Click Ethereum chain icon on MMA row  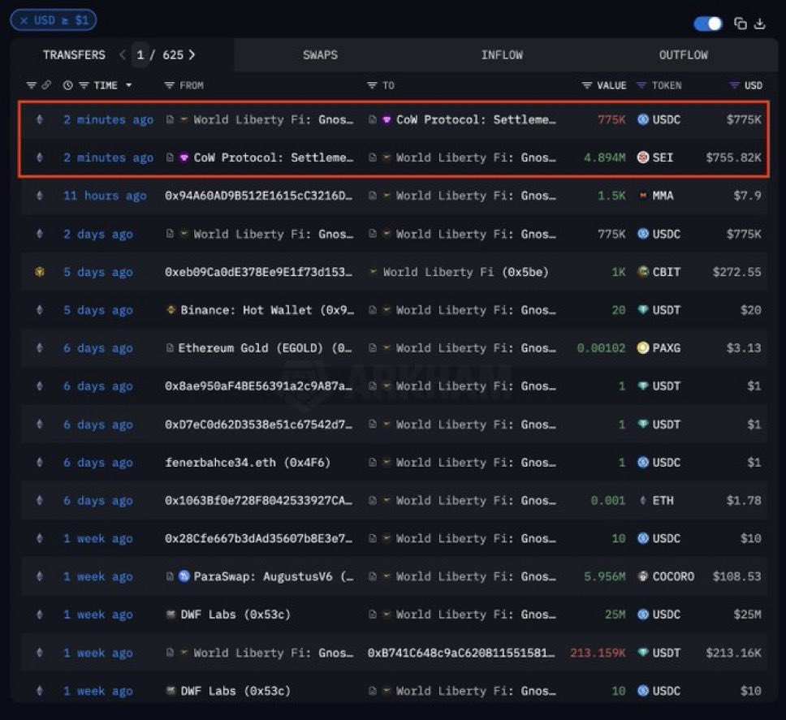40,196
